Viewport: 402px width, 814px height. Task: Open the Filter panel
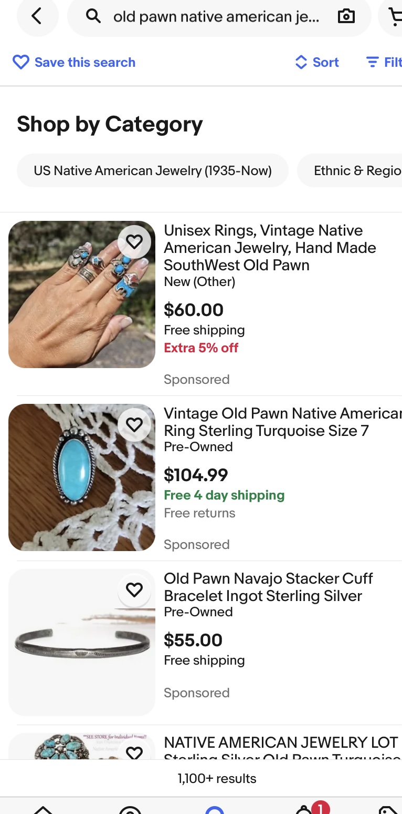point(384,63)
